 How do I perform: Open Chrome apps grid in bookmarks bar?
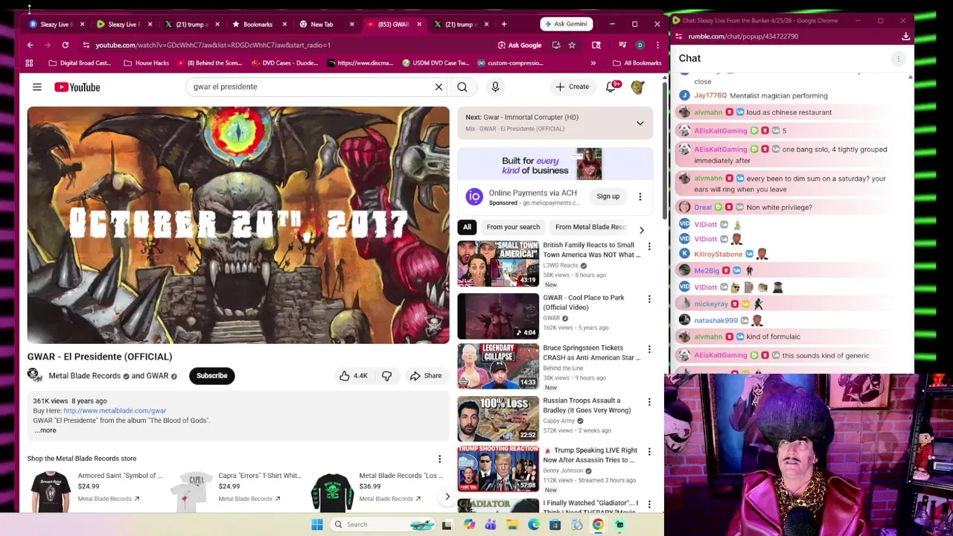[x=30, y=63]
